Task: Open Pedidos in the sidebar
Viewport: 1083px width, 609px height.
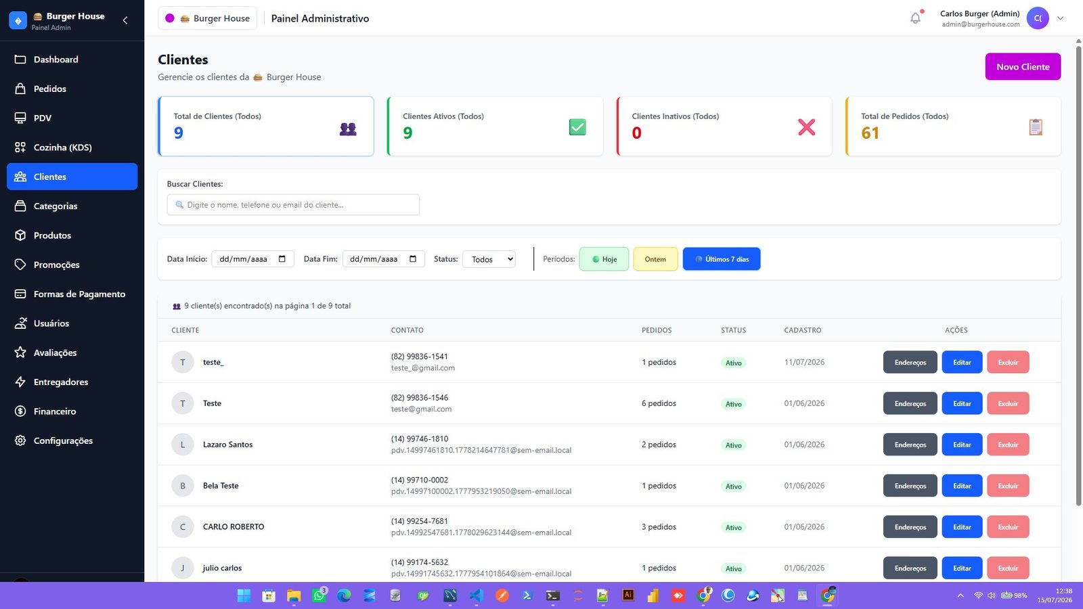Action: point(72,89)
